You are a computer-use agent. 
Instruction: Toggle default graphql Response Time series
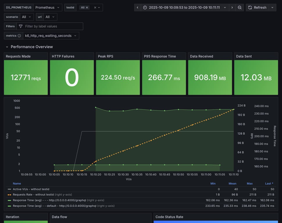pyautogui.click(x=54, y=206)
